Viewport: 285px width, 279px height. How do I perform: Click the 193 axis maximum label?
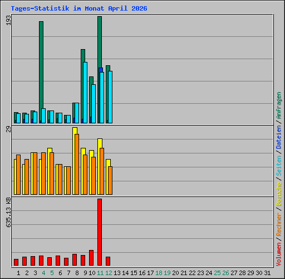8,20
